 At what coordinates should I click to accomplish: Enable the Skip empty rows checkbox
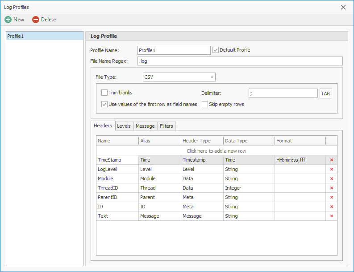(x=205, y=104)
